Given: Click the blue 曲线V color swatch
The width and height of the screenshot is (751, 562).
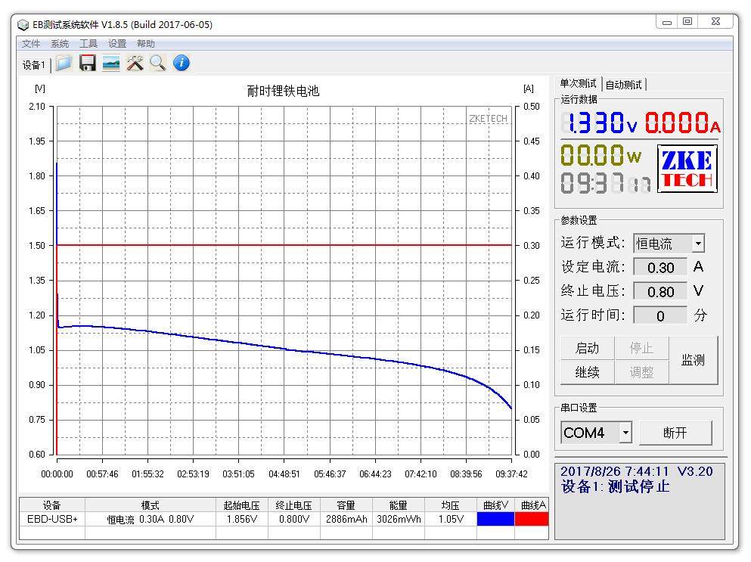Looking at the screenshot, I should tap(495, 520).
